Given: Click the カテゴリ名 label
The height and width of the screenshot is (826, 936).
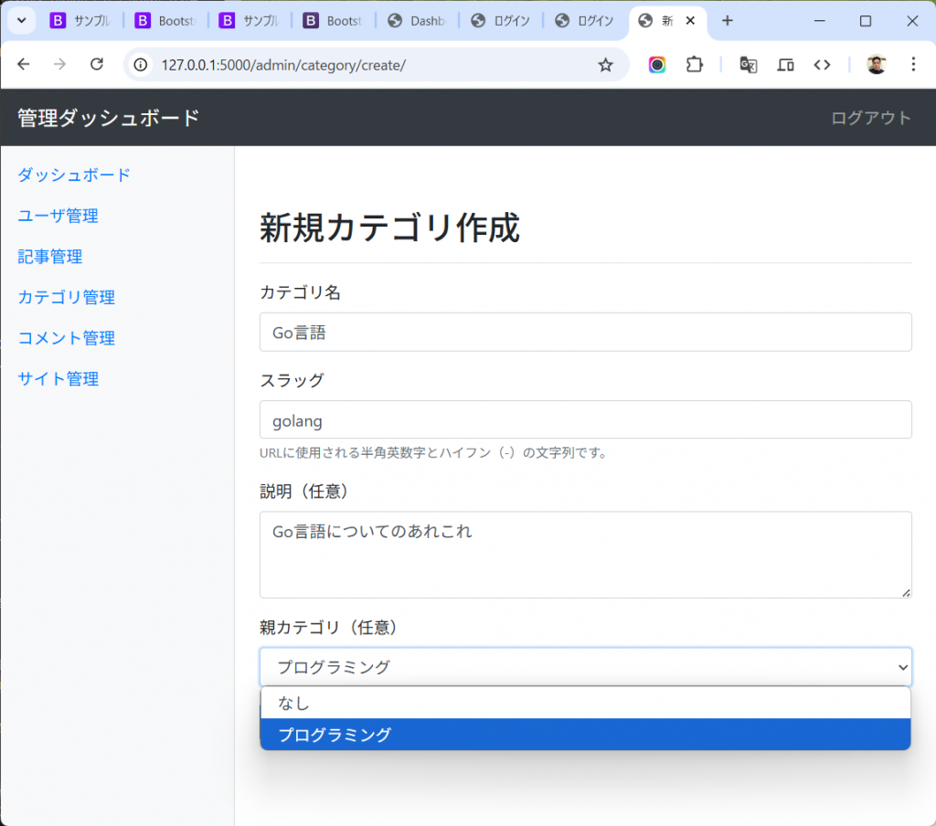Looking at the screenshot, I should click(300, 292).
